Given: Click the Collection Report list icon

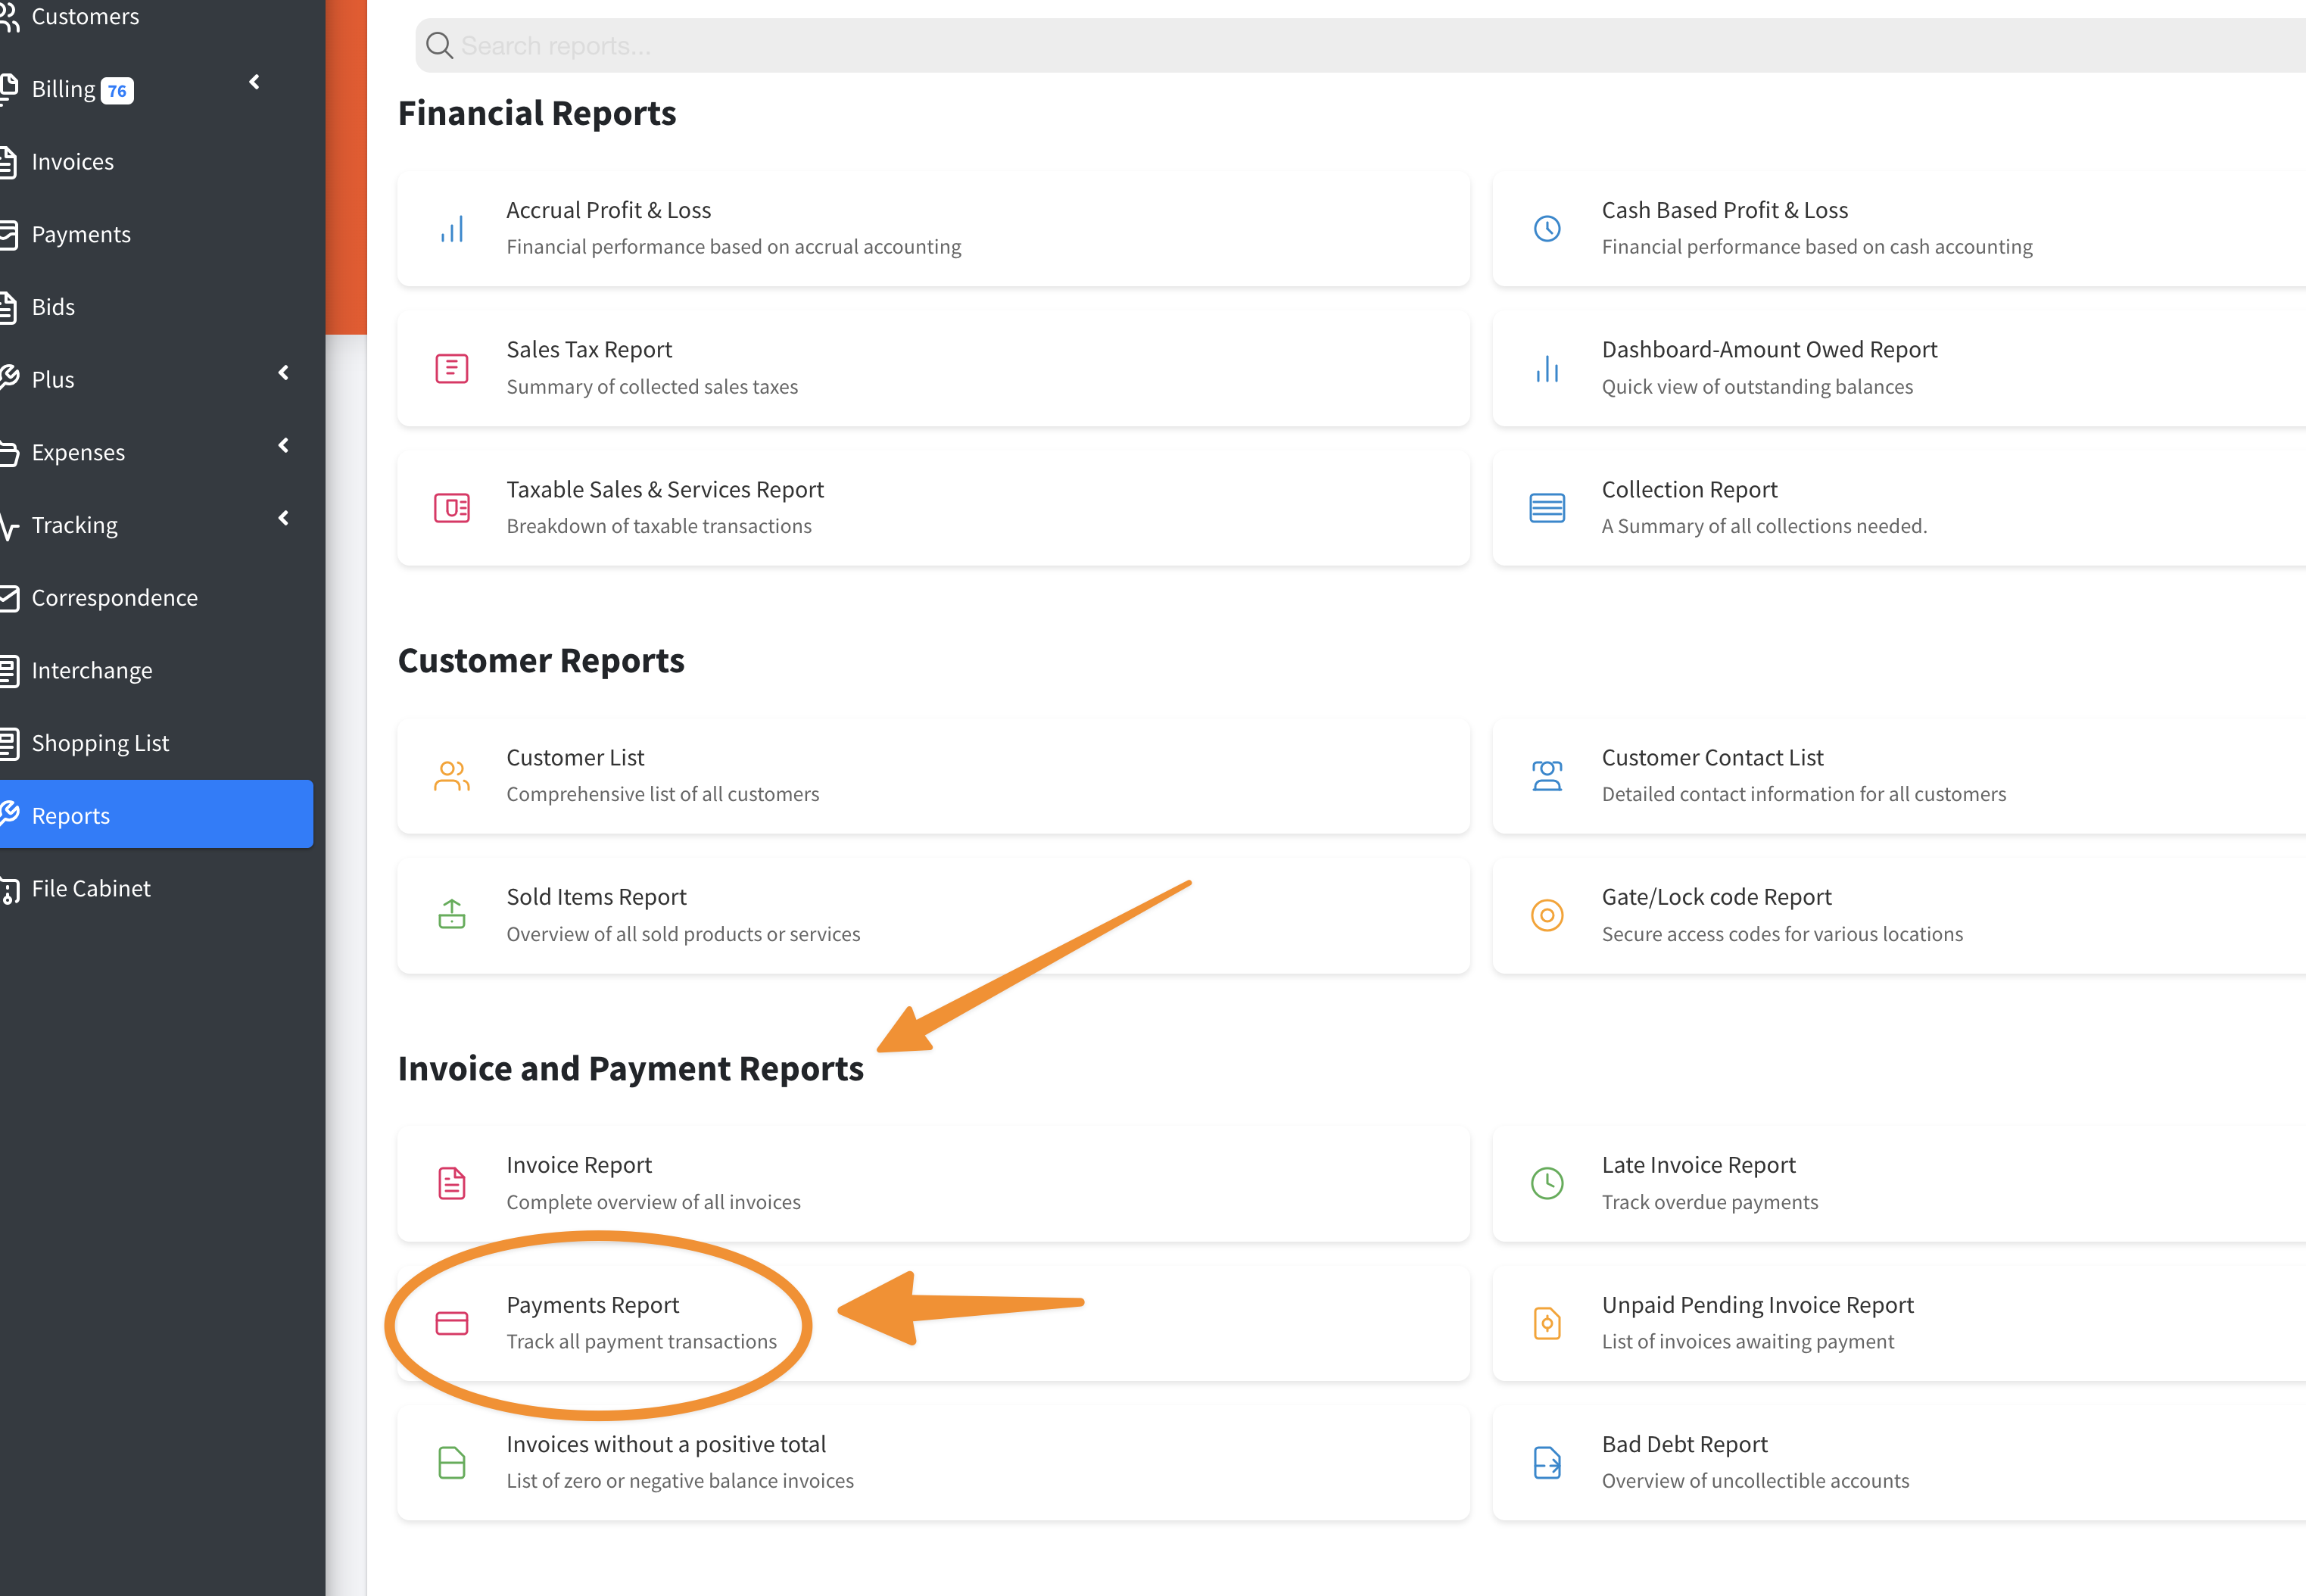Looking at the screenshot, I should click(1546, 508).
